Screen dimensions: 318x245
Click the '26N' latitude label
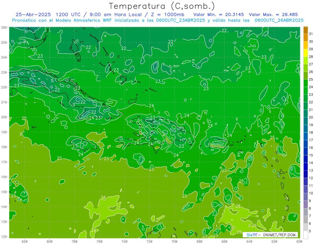point(4,27)
